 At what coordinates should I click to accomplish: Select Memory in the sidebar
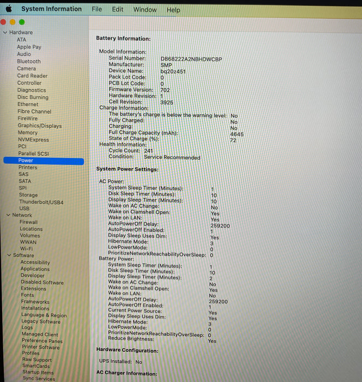[x=27, y=133]
